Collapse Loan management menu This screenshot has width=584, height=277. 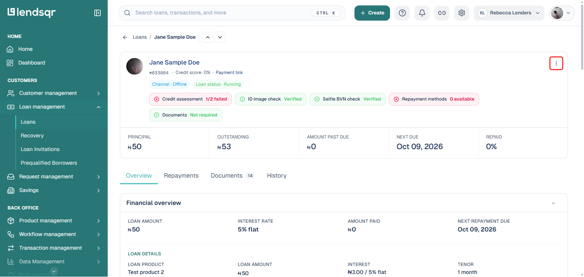click(x=99, y=107)
